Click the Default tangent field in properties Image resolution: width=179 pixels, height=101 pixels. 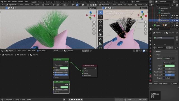pos(169,78)
